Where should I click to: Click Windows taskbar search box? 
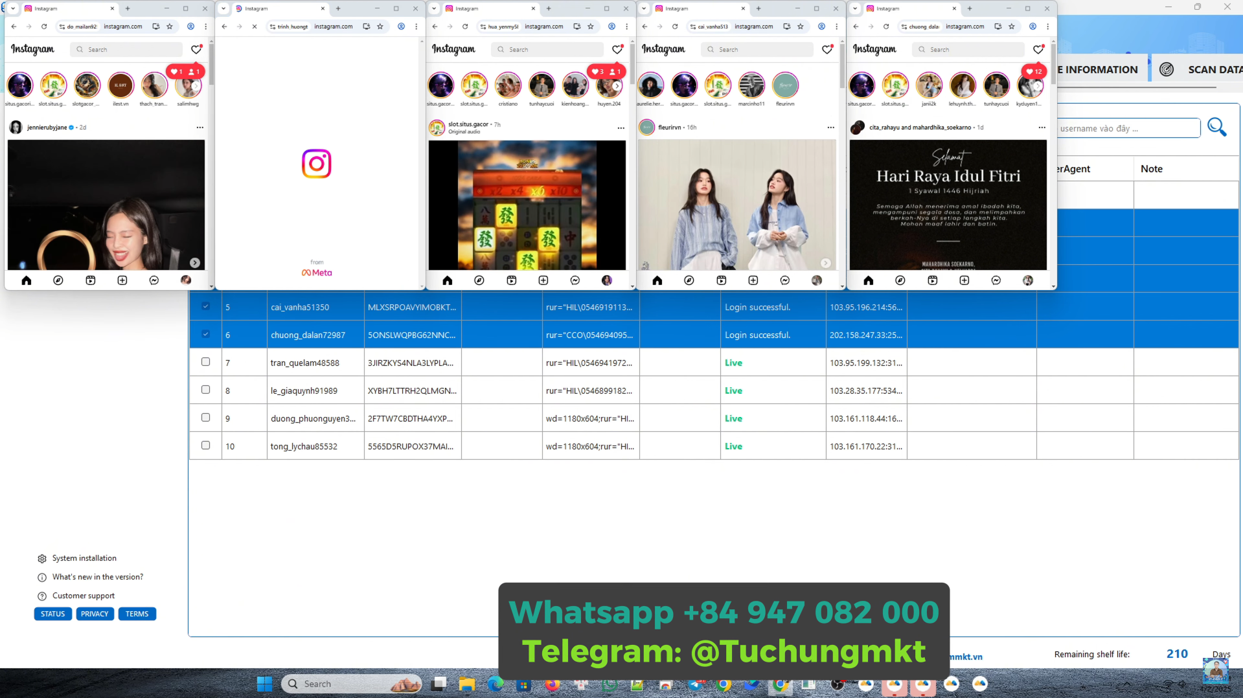pos(352,684)
